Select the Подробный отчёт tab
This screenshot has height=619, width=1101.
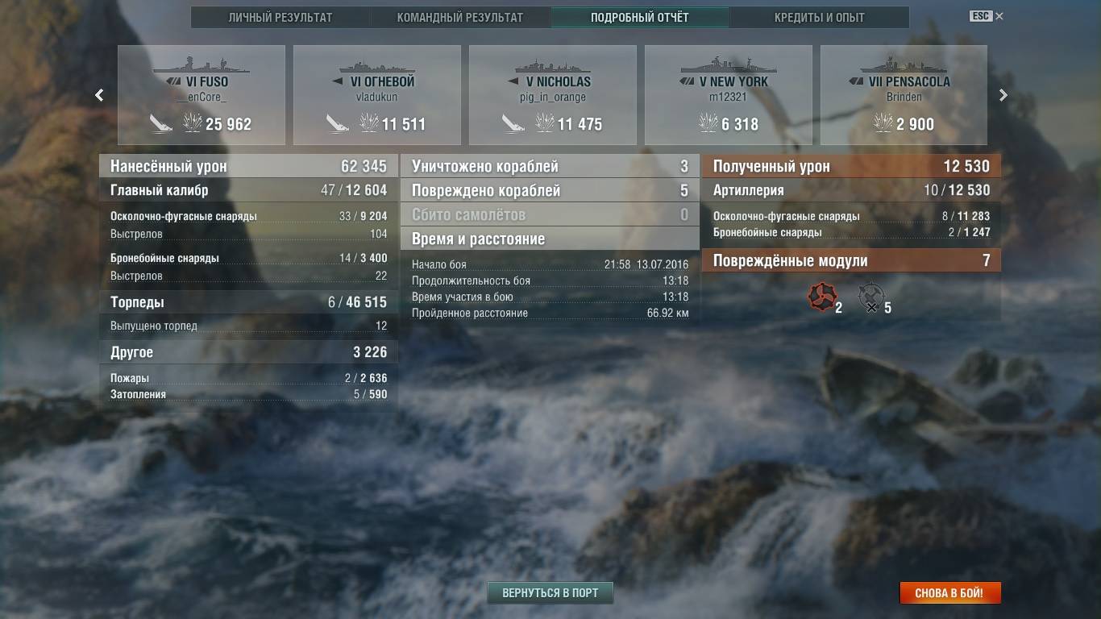pos(640,17)
